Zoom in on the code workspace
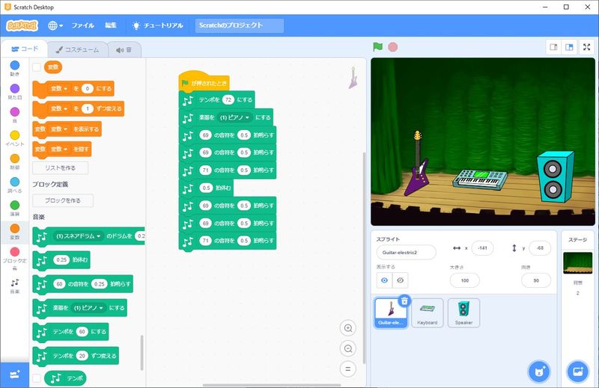 [347, 328]
